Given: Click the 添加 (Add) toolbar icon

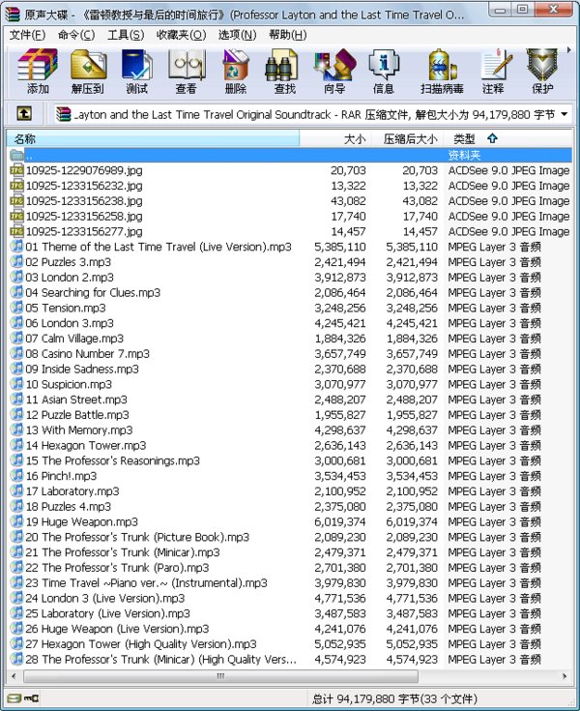Looking at the screenshot, I should coord(38,73).
